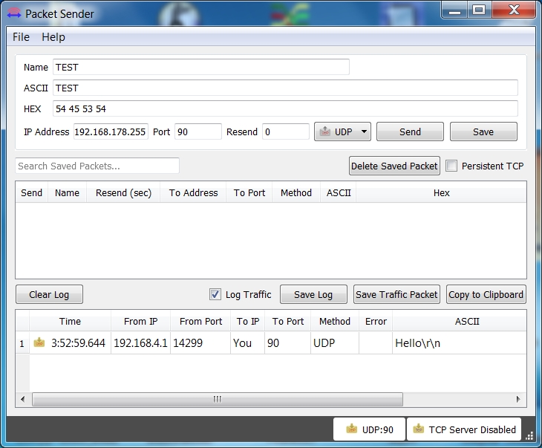The image size is (542, 448).
Task: Click the resize grip in status bar corner
Action: tap(529, 436)
